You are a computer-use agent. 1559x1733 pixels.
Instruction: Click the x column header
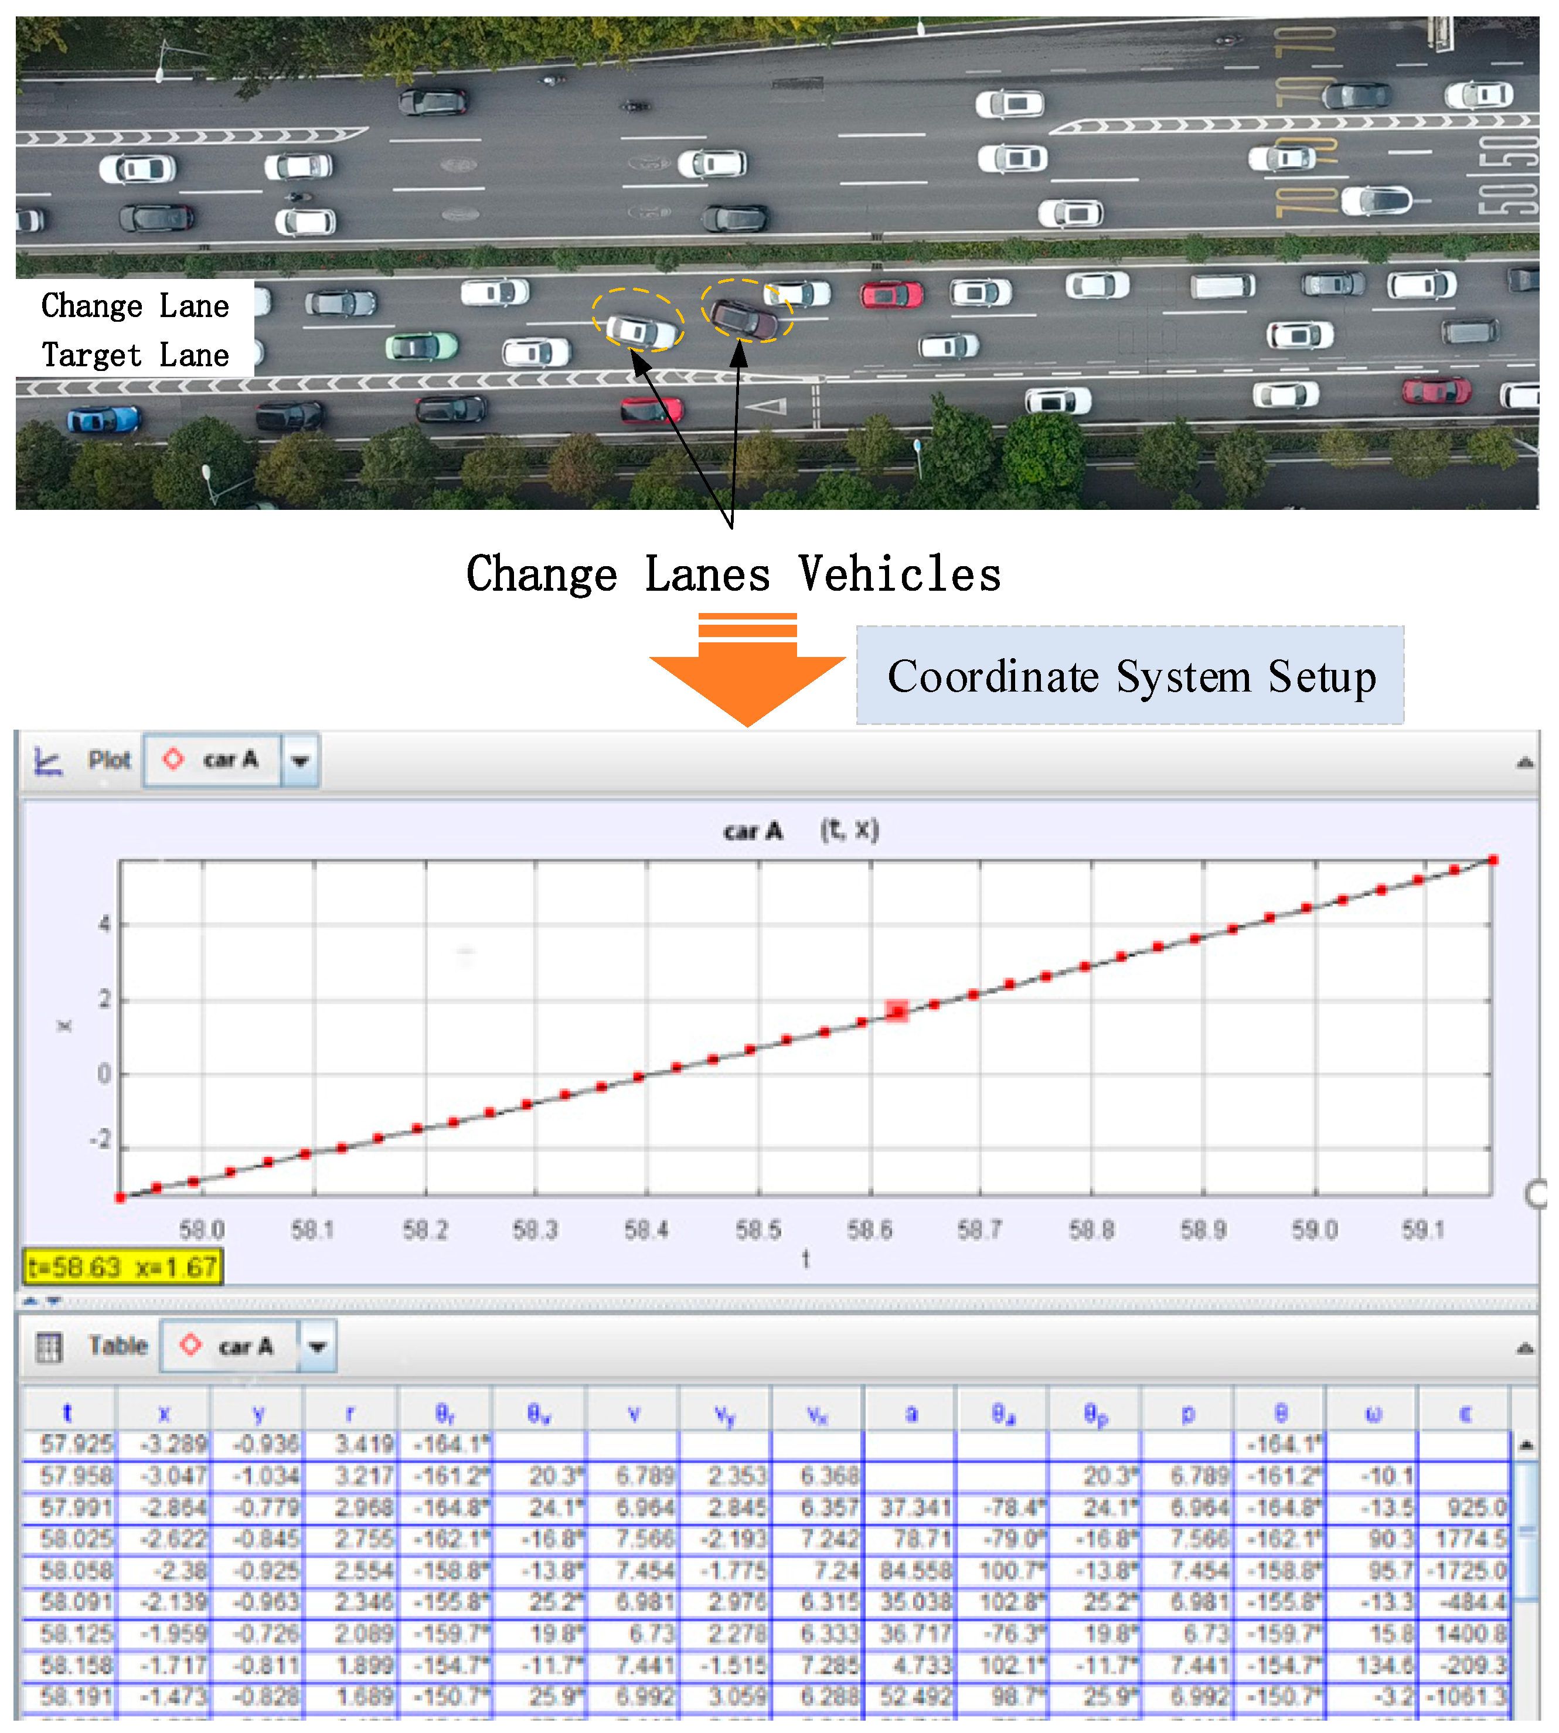pos(164,1414)
